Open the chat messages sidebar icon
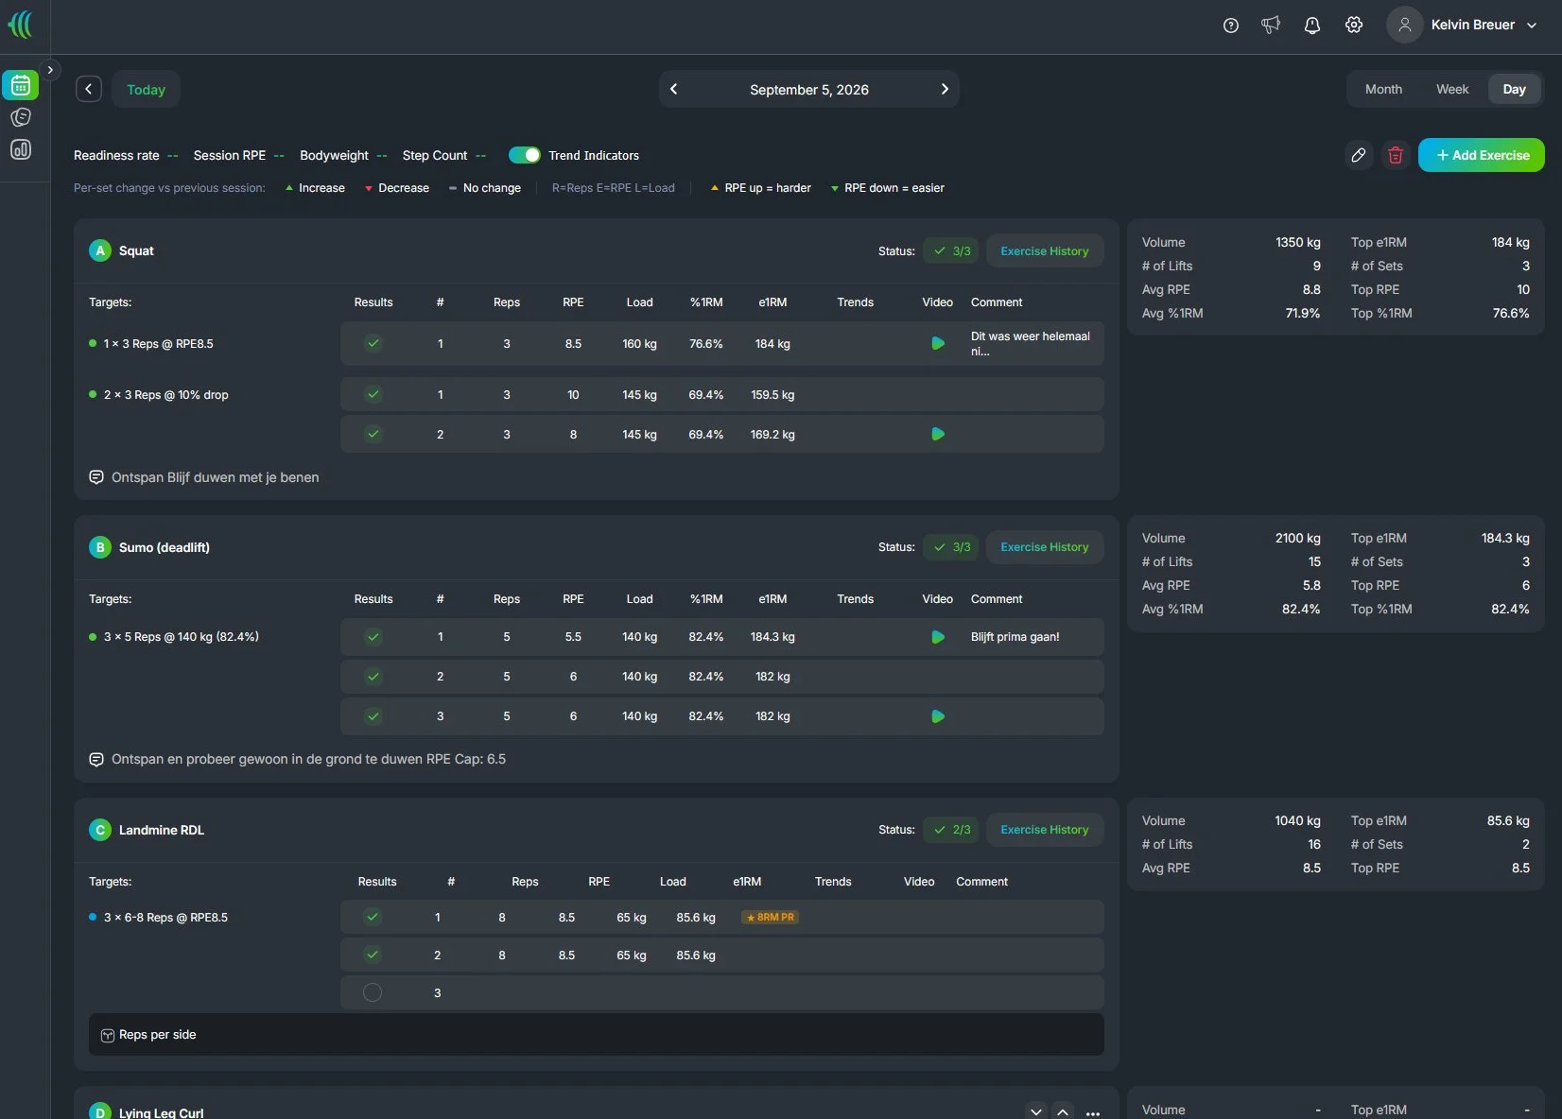Screen dimensions: 1562x1119 click(21, 117)
